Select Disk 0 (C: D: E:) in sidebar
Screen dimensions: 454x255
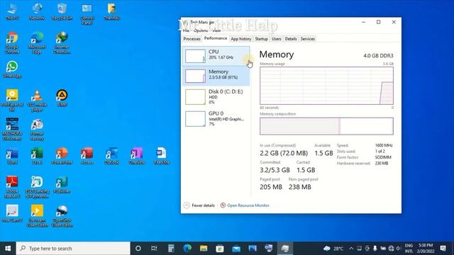pos(216,97)
